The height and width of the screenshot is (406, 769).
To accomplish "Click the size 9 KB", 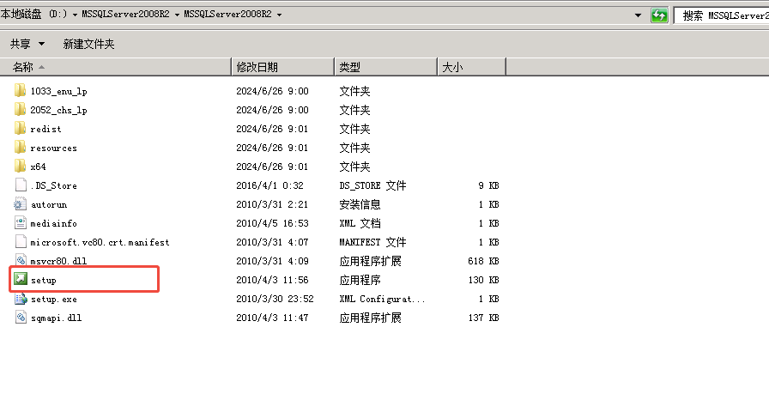I will pyautogui.click(x=488, y=186).
